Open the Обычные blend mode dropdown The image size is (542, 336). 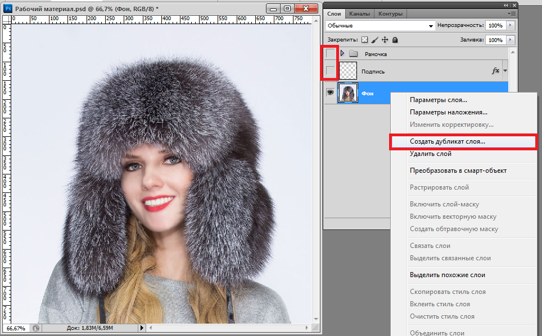(381, 26)
